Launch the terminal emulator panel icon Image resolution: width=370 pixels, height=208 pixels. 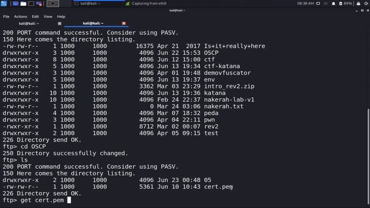point(31,3)
